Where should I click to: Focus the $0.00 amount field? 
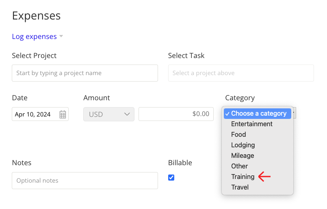[176, 114]
